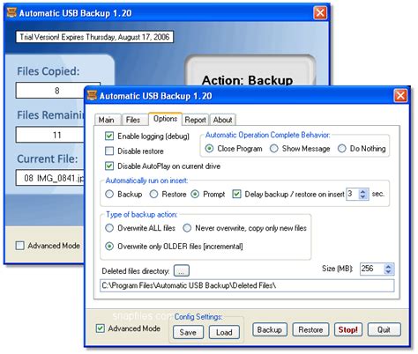Click the Deleted Files path text field

pos(247,285)
